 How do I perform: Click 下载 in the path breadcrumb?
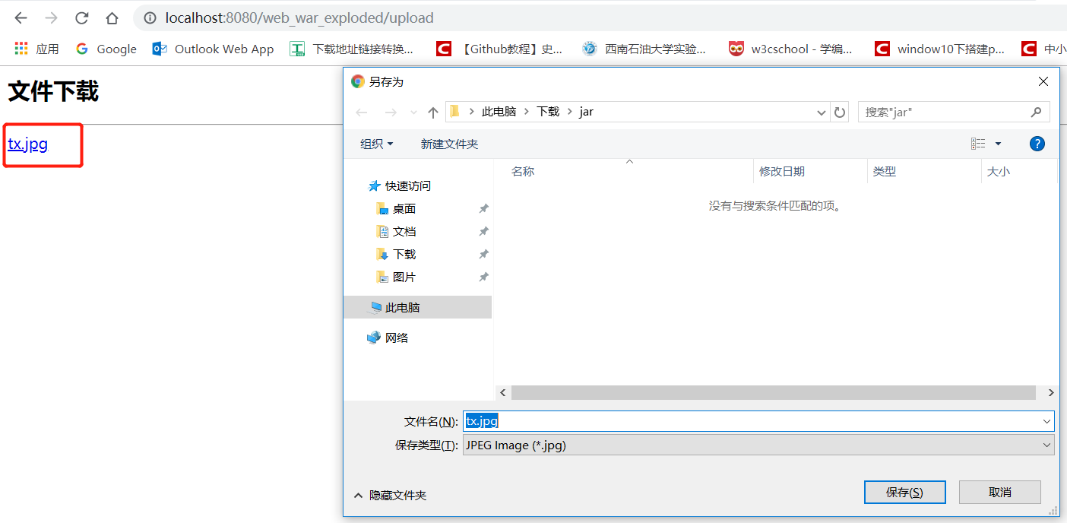[548, 112]
